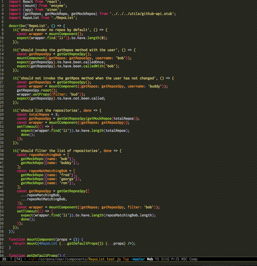Click getReposSpy.reset() on line 23
The height and width of the screenshot is (266, 257).
(x=36, y=90)
